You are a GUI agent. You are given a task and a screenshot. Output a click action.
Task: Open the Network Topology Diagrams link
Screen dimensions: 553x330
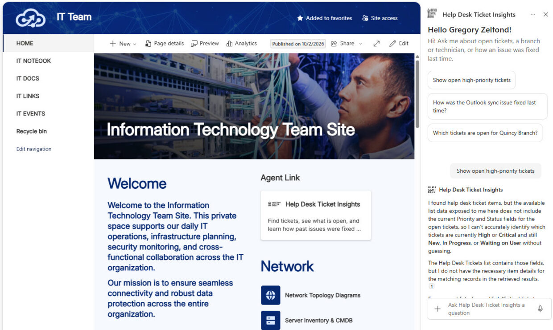pyautogui.click(x=322, y=295)
